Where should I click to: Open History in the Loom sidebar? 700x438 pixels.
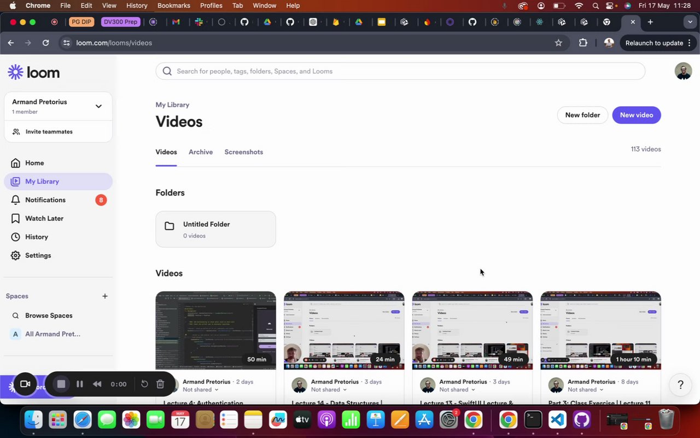(x=58, y=237)
